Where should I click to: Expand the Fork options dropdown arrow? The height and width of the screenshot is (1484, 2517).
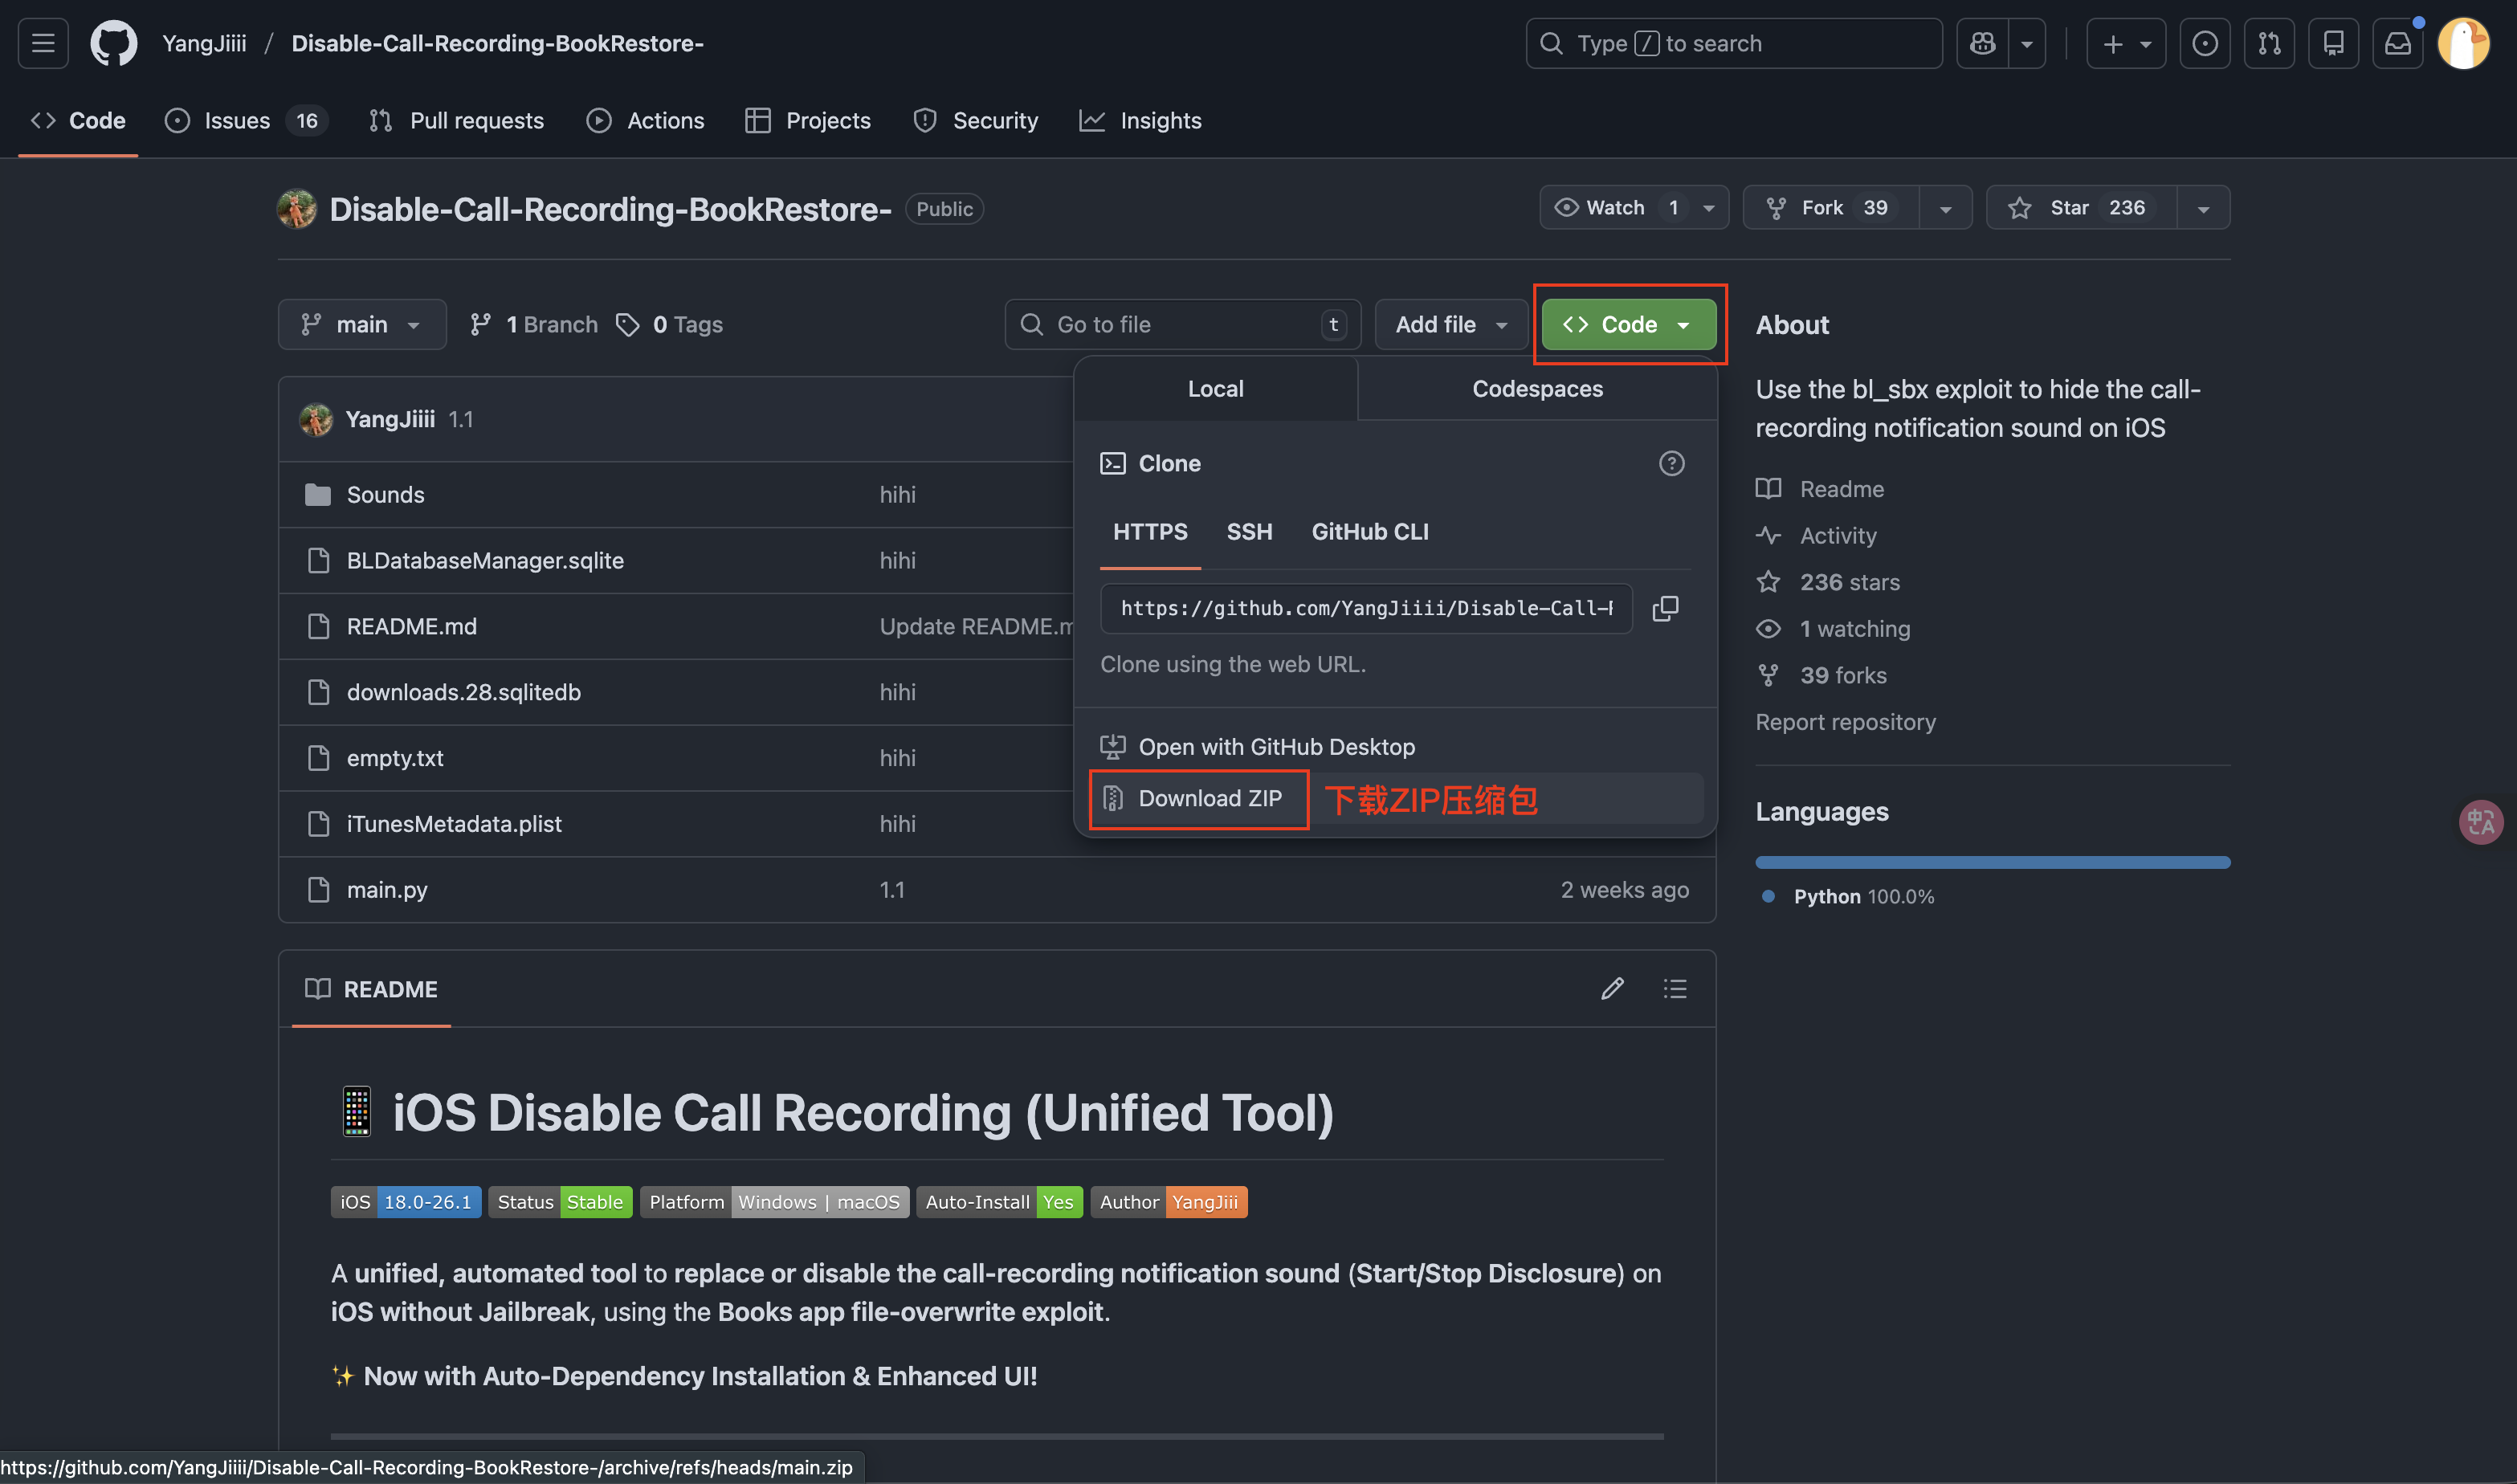point(1945,208)
